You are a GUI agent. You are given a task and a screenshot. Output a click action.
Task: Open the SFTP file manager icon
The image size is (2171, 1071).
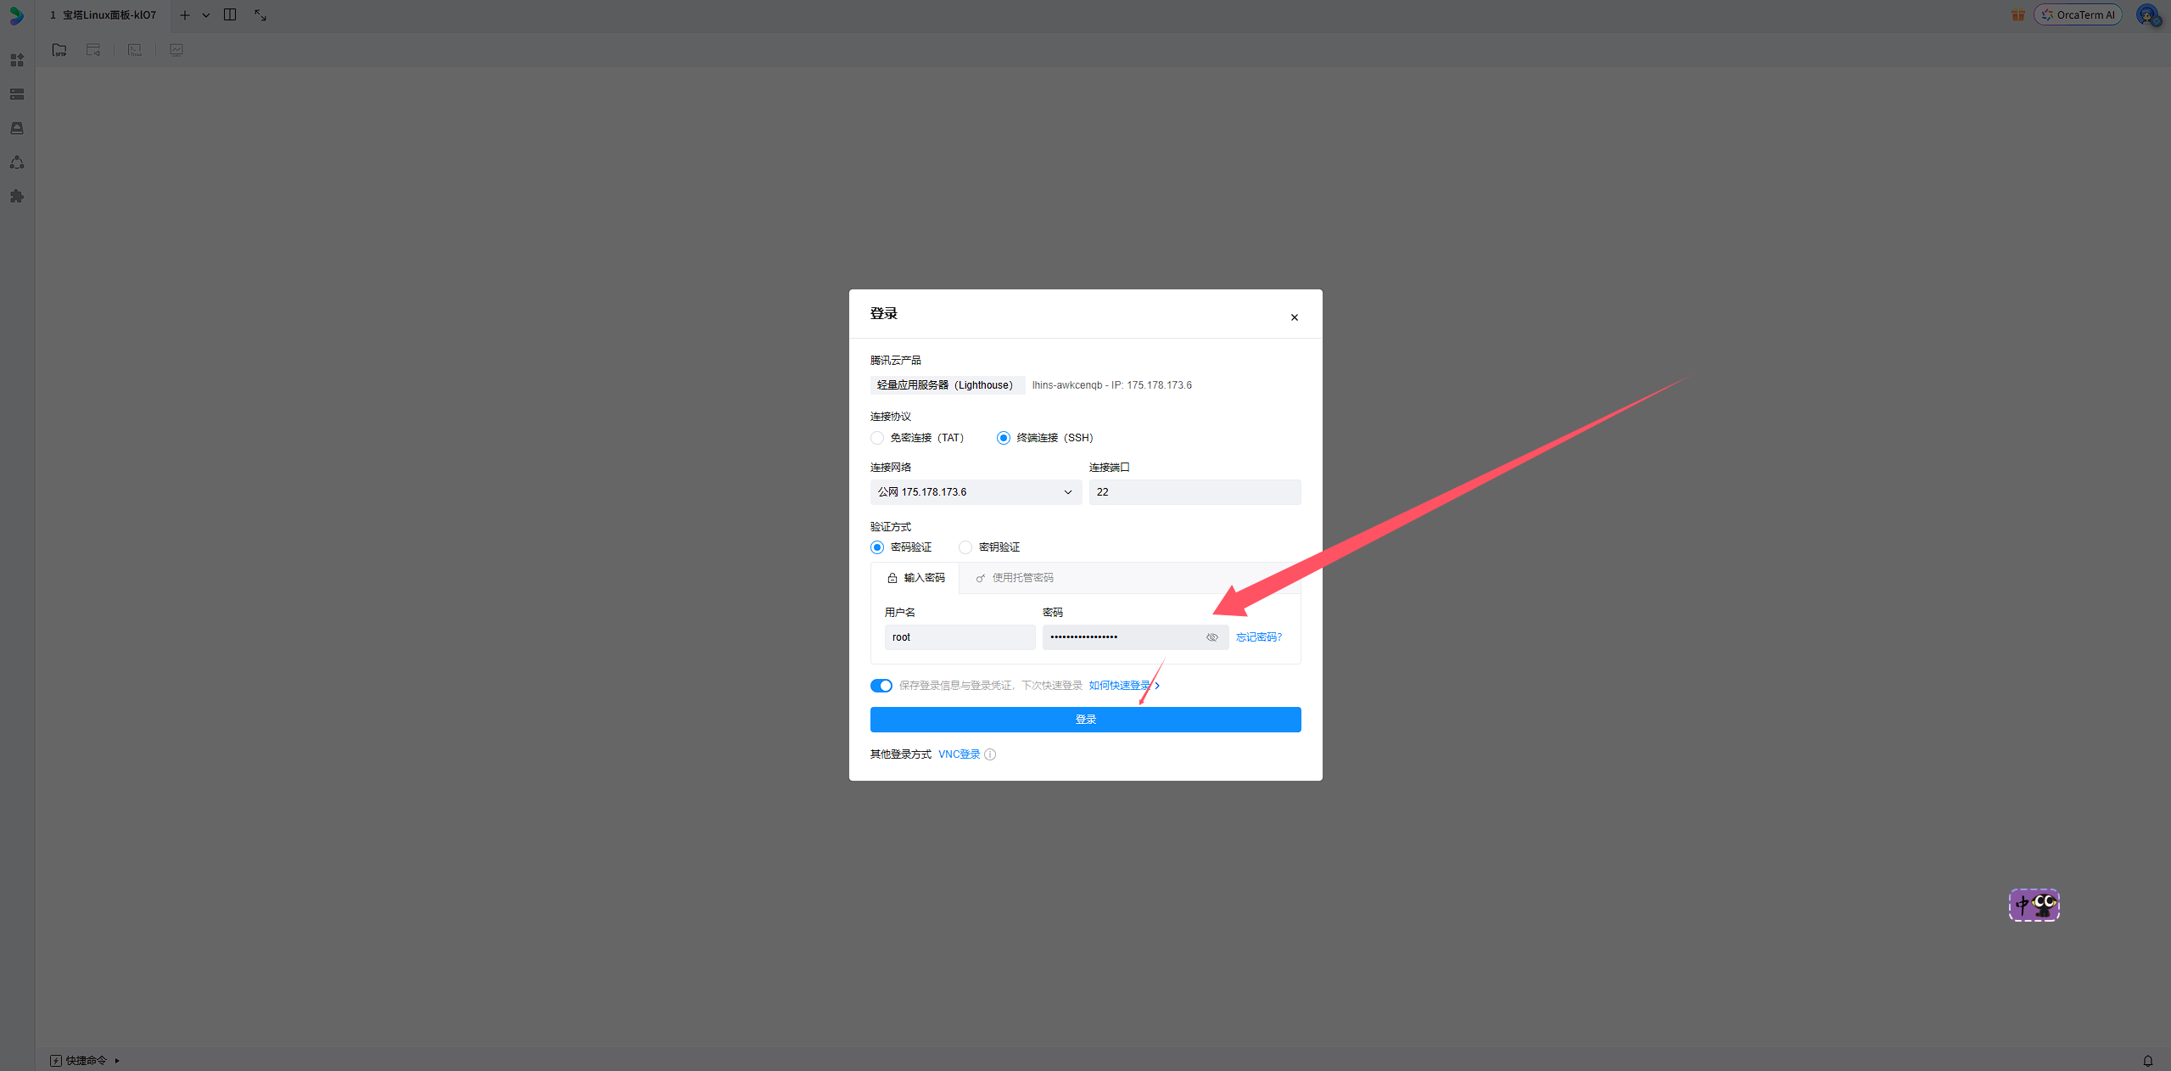click(59, 50)
